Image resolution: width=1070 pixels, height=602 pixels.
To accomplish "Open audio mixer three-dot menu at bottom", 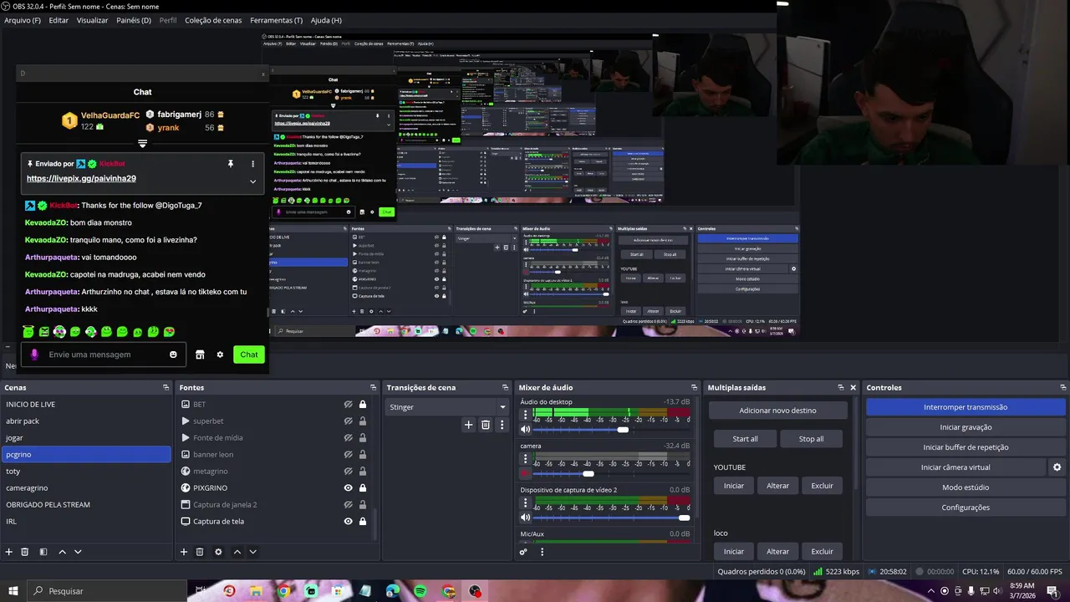I will (x=542, y=552).
